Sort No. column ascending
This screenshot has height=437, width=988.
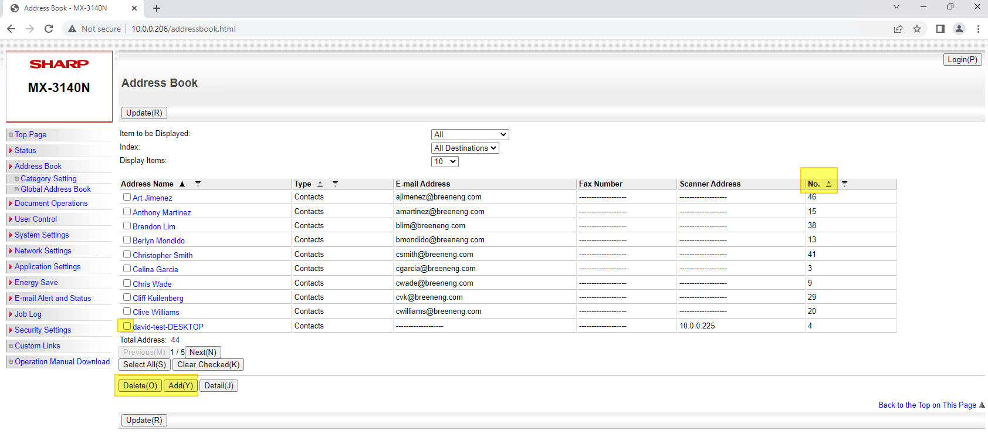tap(828, 184)
